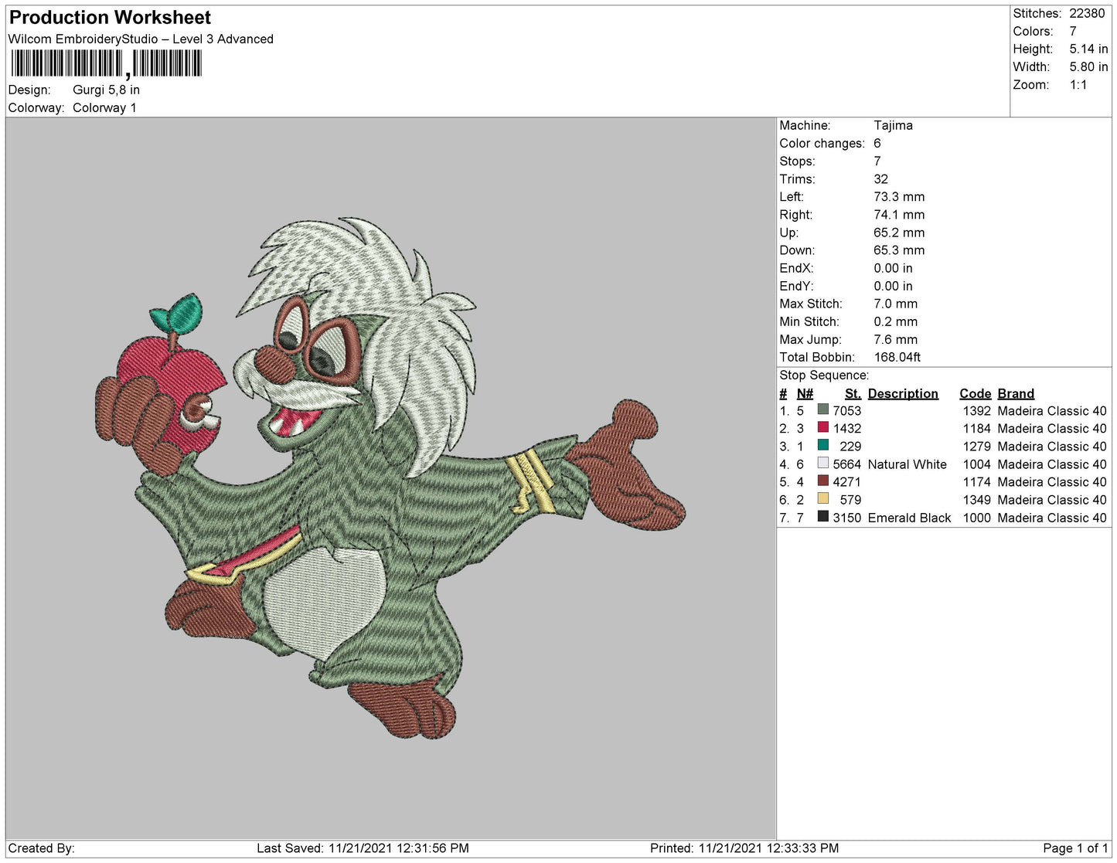Viewport: 1117px width, 863px height.
Task: Click the Machine value Tajima
Action: [893, 125]
